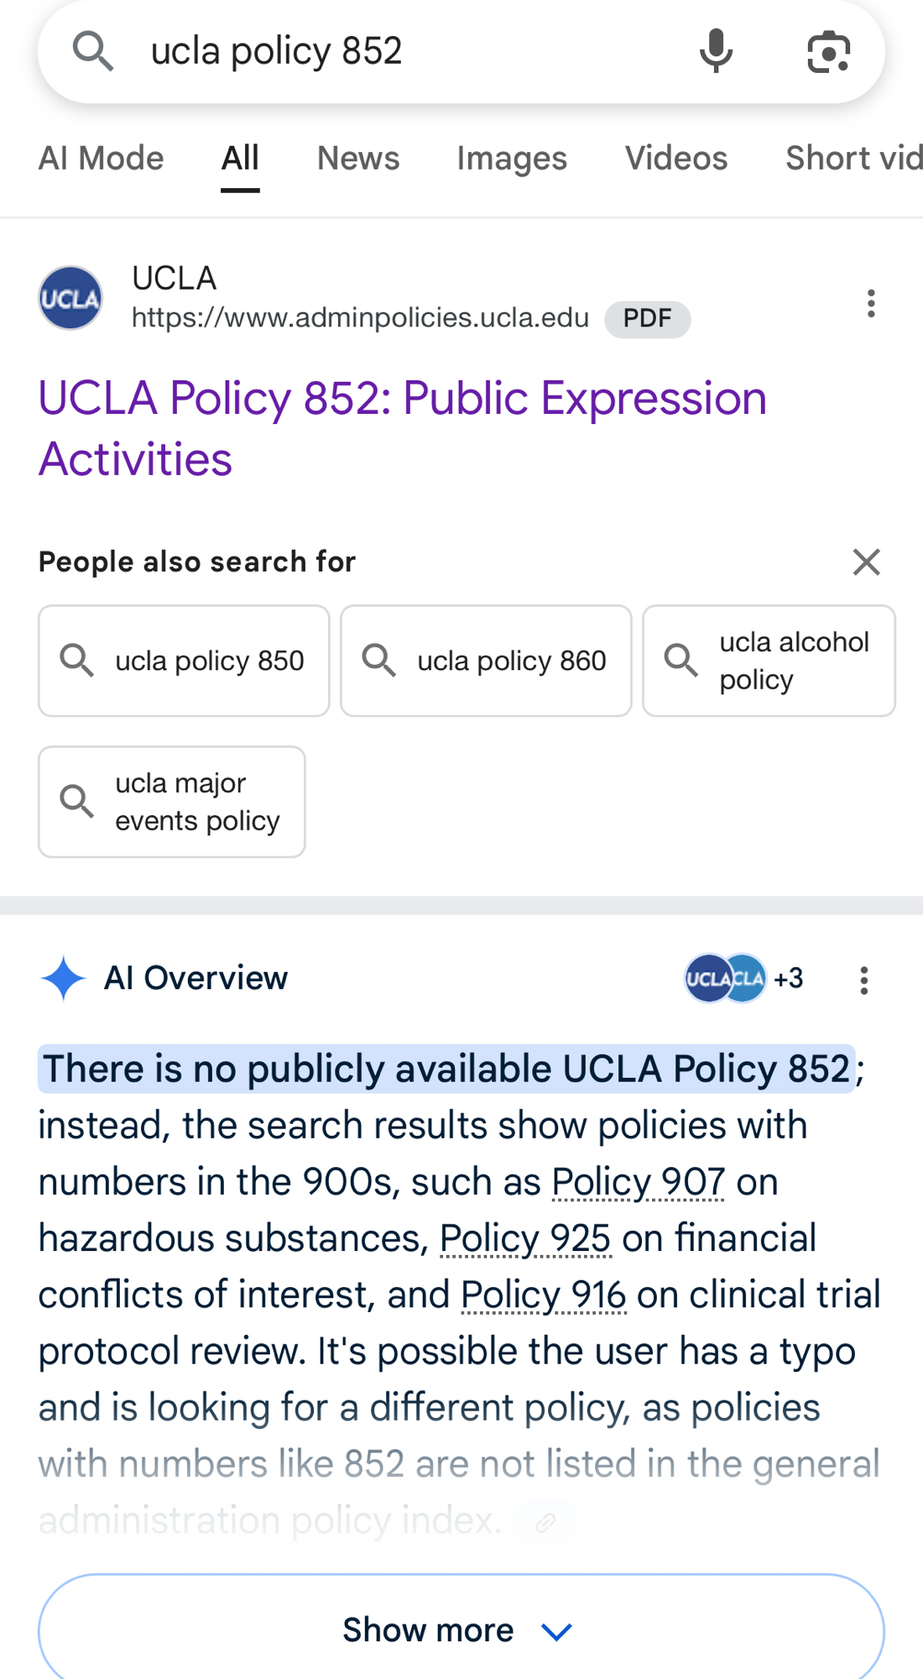Screen dimensions: 923x1679
Task: Open the Images results tab
Action: (x=512, y=158)
